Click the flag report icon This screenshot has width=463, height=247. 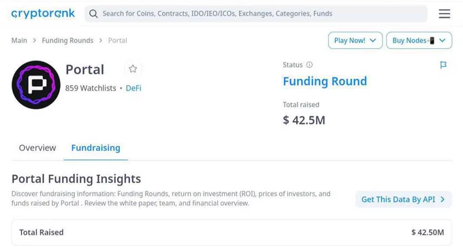point(443,65)
